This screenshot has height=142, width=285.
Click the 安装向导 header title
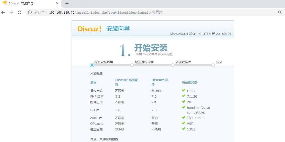(x=118, y=29)
